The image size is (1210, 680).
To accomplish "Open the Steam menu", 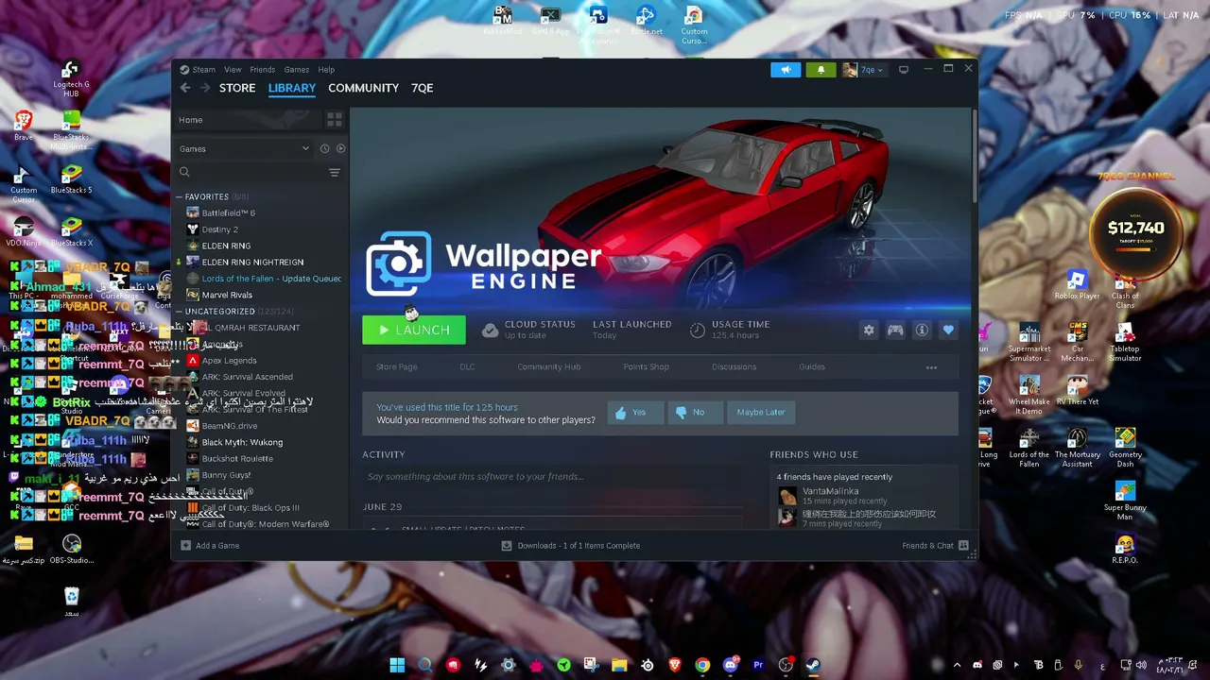I will 198,70.
